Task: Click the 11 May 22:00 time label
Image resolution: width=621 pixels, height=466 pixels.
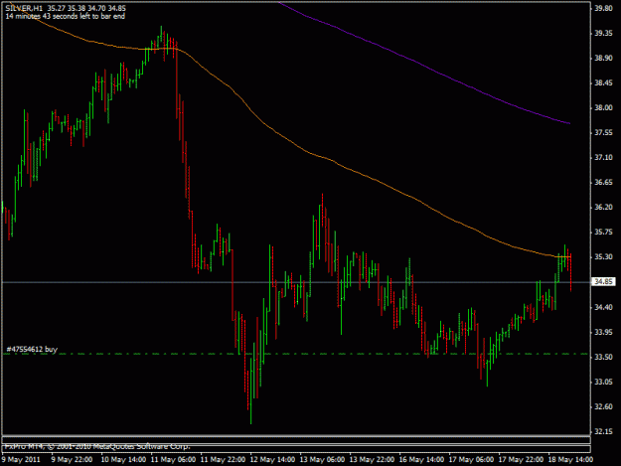Action: pyautogui.click(x=223, y=460)
